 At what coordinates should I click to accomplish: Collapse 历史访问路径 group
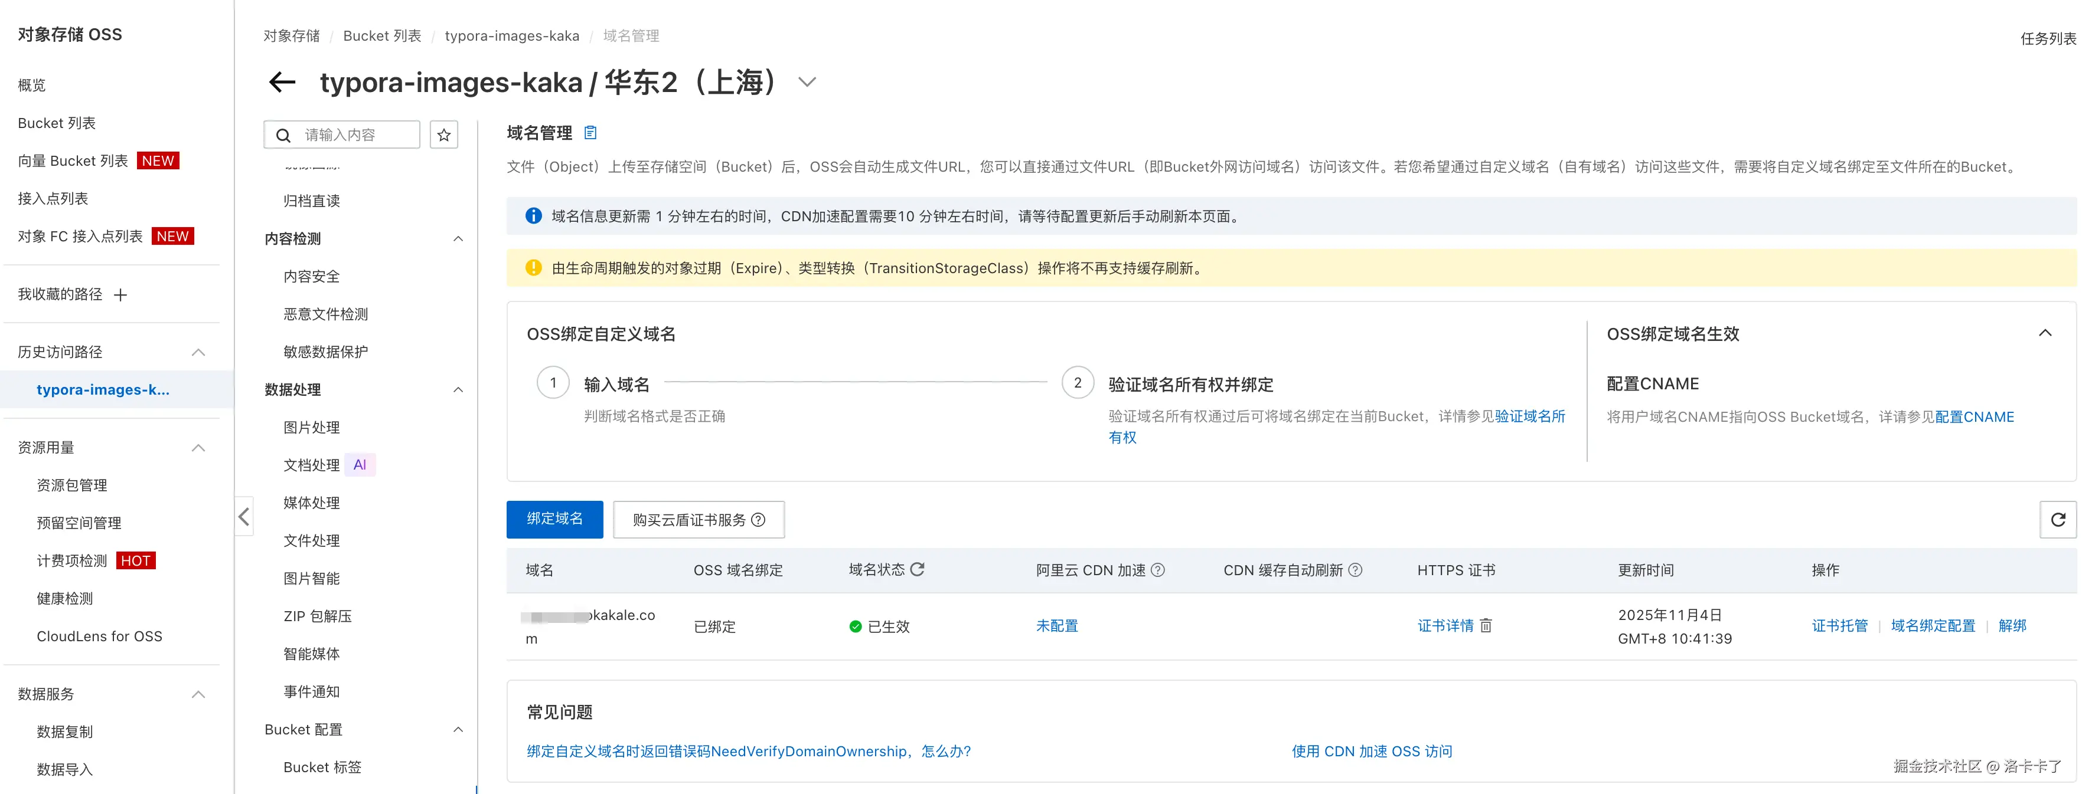tap(198, 352)
